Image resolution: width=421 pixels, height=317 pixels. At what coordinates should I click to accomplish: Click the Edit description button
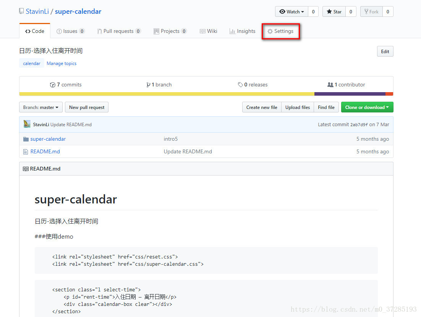[x=385, y=51]
